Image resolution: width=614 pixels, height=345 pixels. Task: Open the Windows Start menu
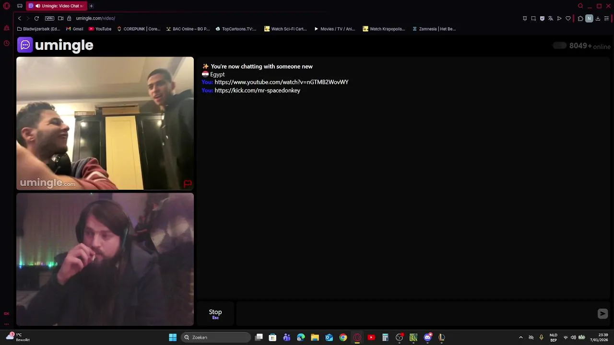[x=173, y=337]
